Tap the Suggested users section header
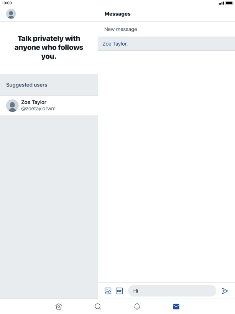The height and width of the screenshot is (314, 235). [x=49, y=85]
